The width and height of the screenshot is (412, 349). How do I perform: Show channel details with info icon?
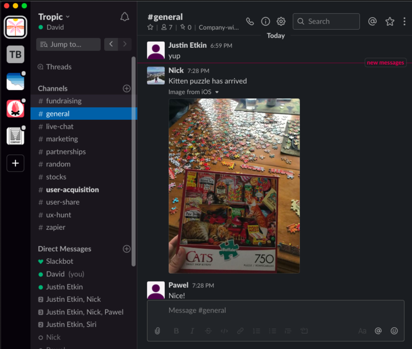coord(265,21)
